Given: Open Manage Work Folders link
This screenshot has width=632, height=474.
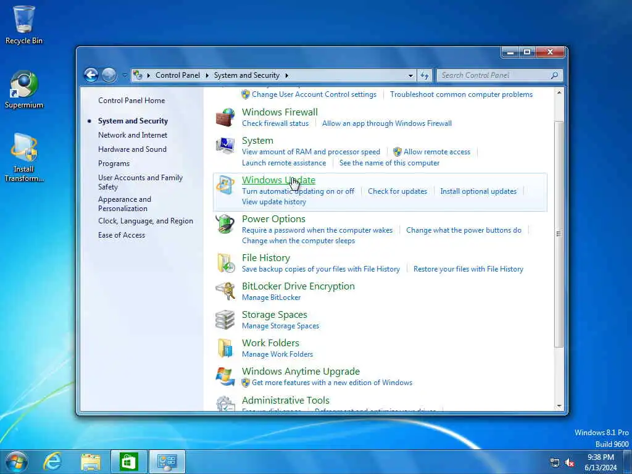Looking at the screenshot, I should point(277,354).
